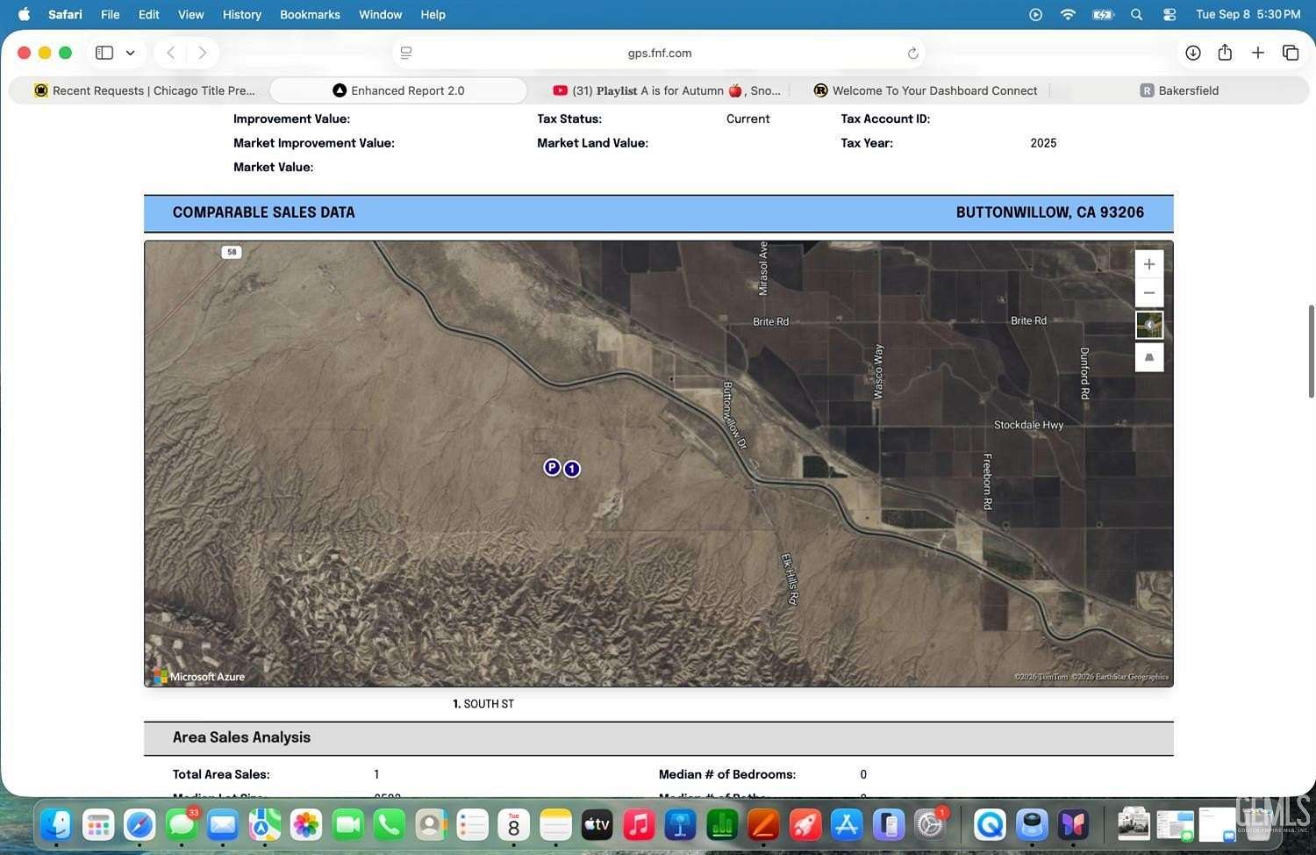Open Maps from the Dock

[264, 824]
